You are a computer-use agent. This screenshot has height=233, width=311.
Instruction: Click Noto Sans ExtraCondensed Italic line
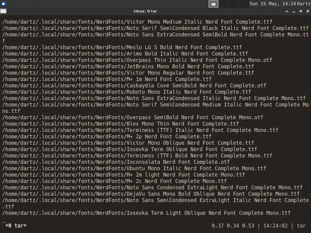coord(154,98)
